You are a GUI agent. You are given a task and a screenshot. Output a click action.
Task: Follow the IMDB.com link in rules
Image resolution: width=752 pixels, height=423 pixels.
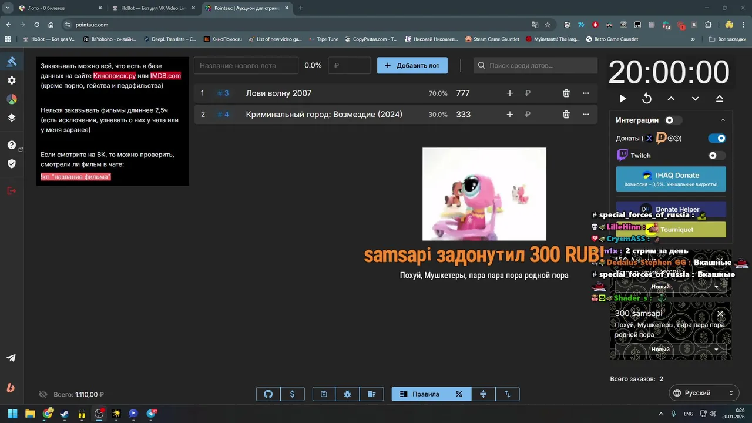click(166, 76)
